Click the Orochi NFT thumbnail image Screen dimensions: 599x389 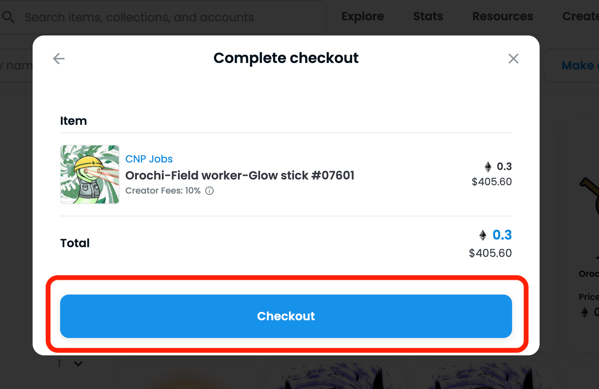click(90, 174)
